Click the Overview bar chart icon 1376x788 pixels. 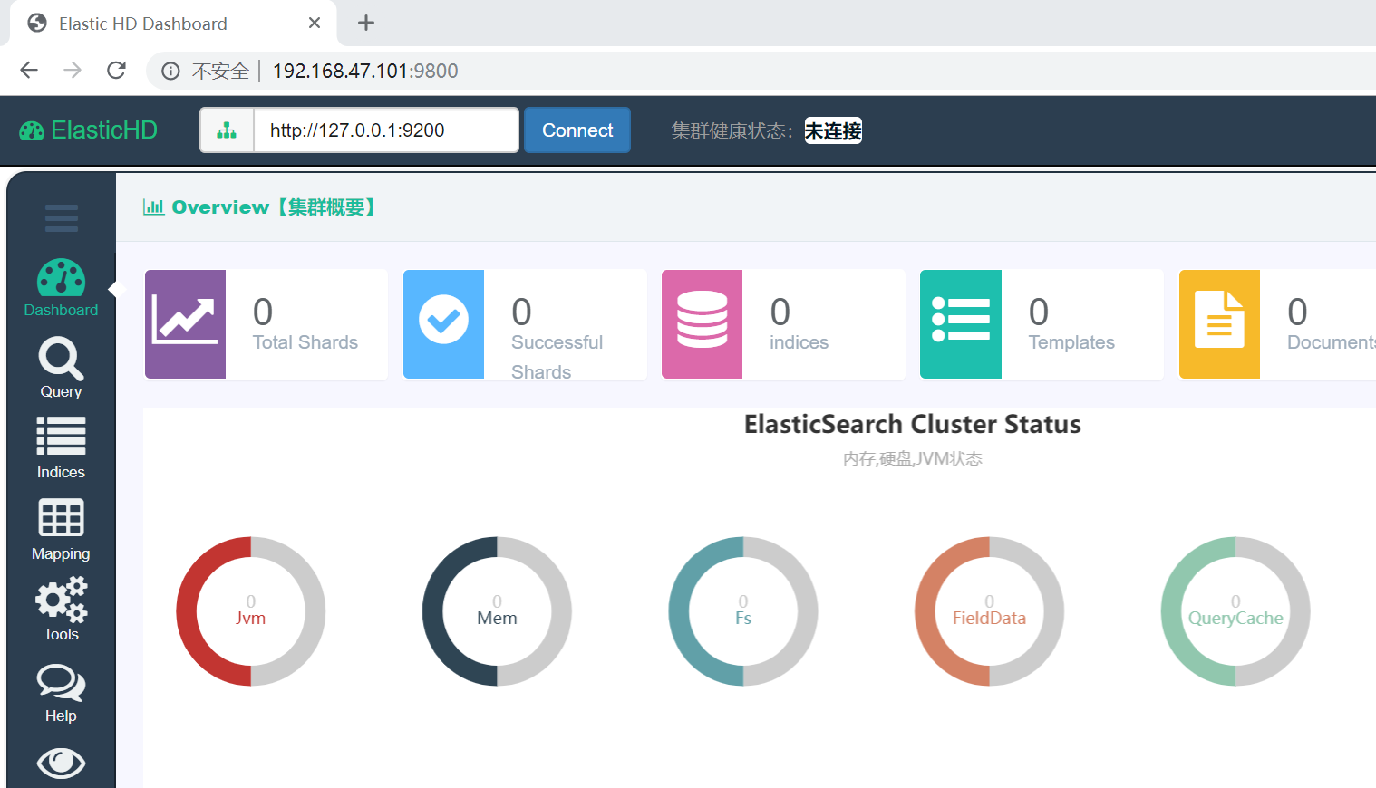click(153, 207)
